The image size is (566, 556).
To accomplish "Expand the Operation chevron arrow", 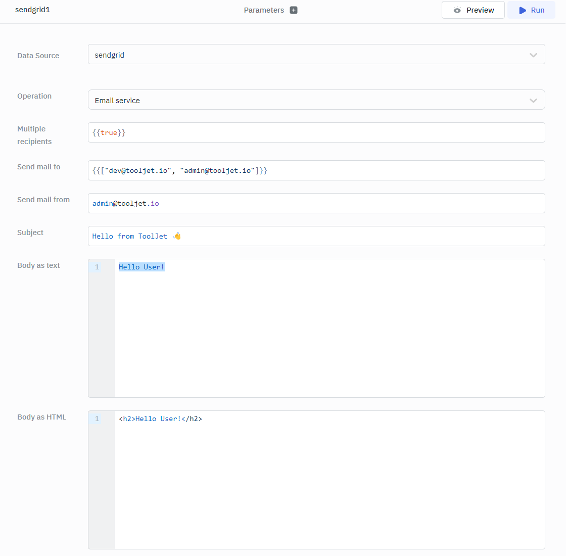I will tap(533, 101).
